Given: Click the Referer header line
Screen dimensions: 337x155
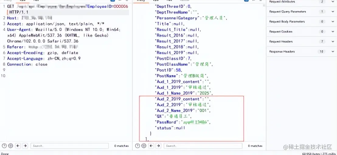Looking at the screenshot, I should (x=43, y=47).
